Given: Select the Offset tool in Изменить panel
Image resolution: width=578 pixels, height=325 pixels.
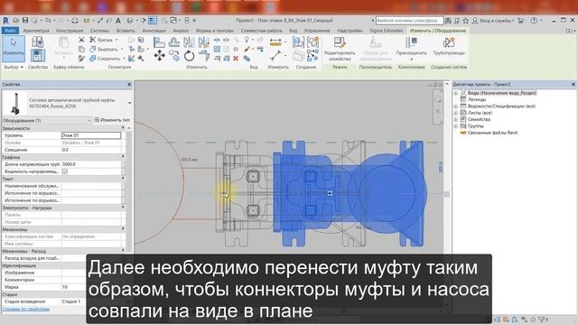Looking at the screenshot, I should 174,42.
